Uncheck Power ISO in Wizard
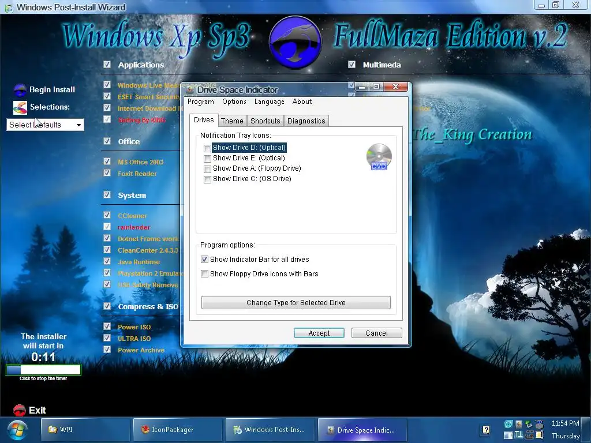This screenshot has height=443, width=591. coord(107,326)
